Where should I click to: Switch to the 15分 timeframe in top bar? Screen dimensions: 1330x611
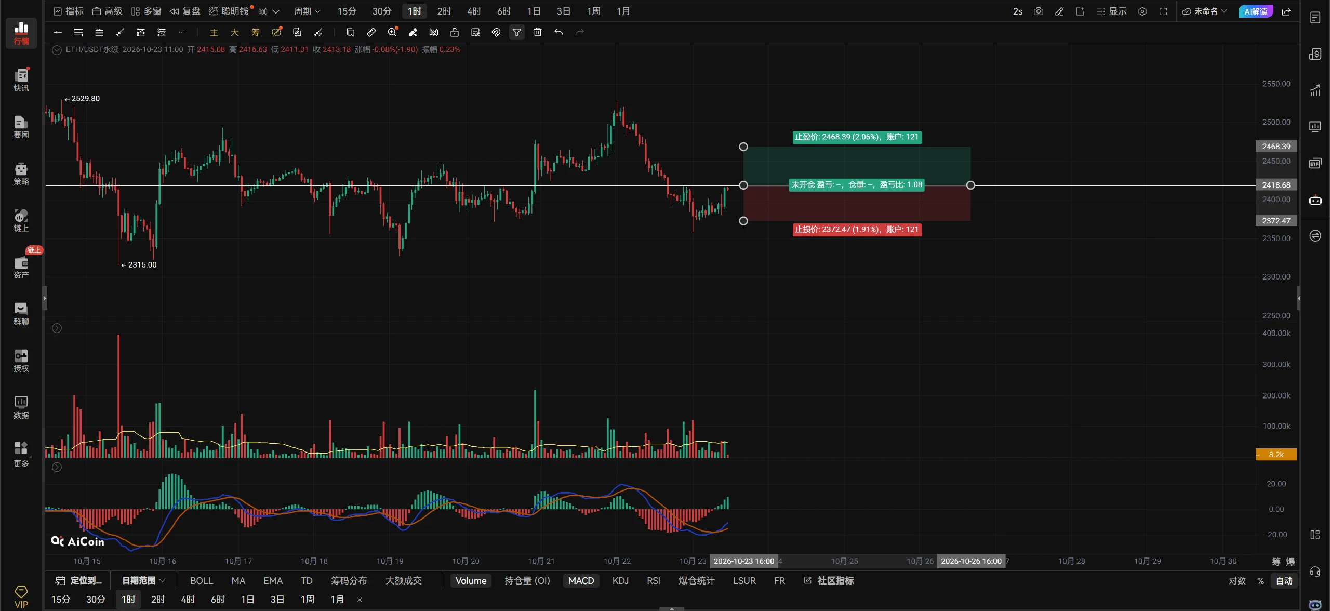click(347, 11)
